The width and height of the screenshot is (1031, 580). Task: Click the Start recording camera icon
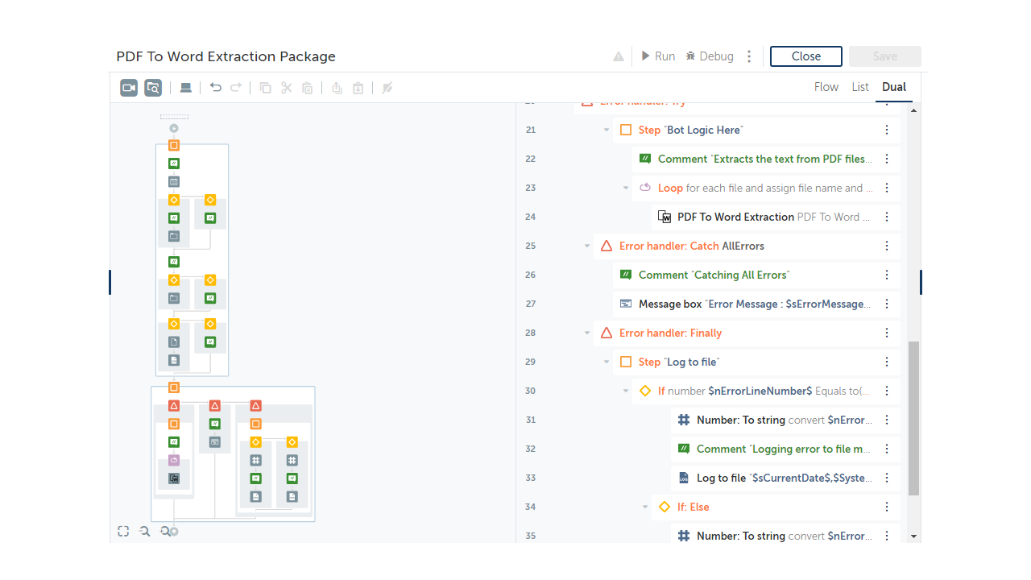pyautogui.click(x=129, y=88)
